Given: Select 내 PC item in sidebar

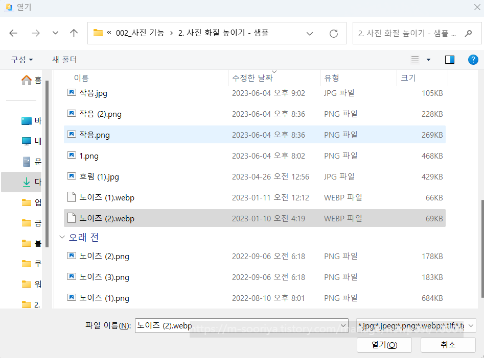Looking at the screenshot, I should pos(31,141).
